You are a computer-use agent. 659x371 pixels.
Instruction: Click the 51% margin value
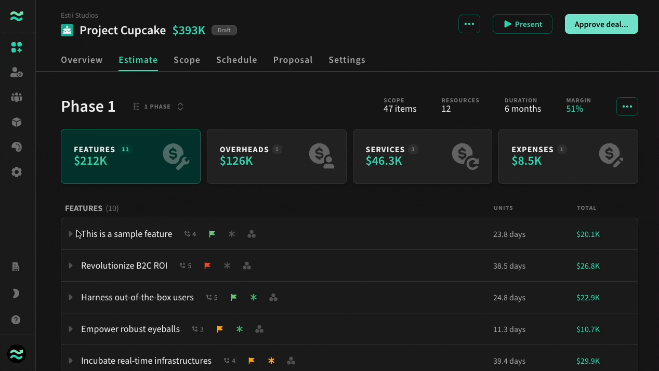(575, 109)
